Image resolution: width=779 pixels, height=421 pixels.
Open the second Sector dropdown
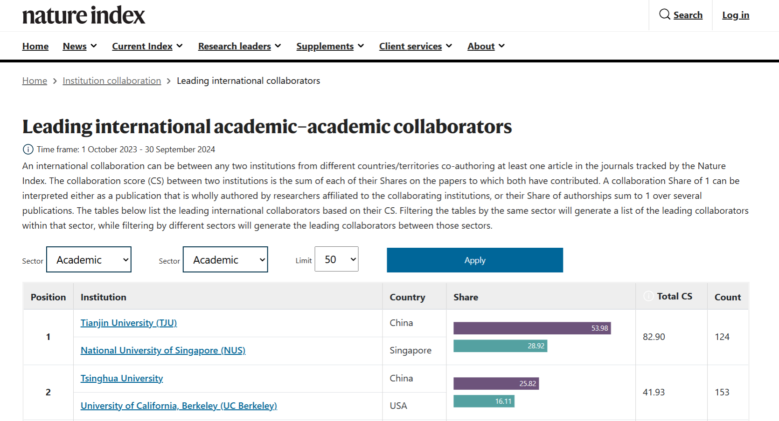(225, 259)
